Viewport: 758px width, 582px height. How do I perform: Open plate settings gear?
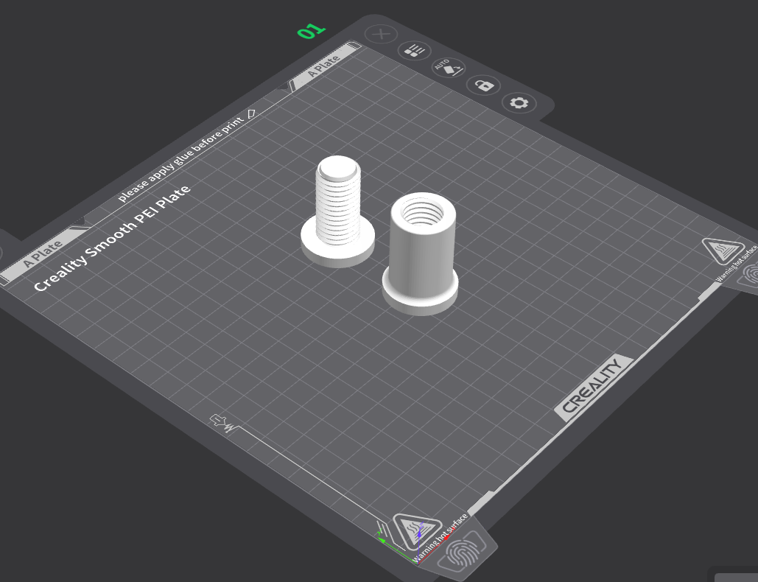[519, 103]
